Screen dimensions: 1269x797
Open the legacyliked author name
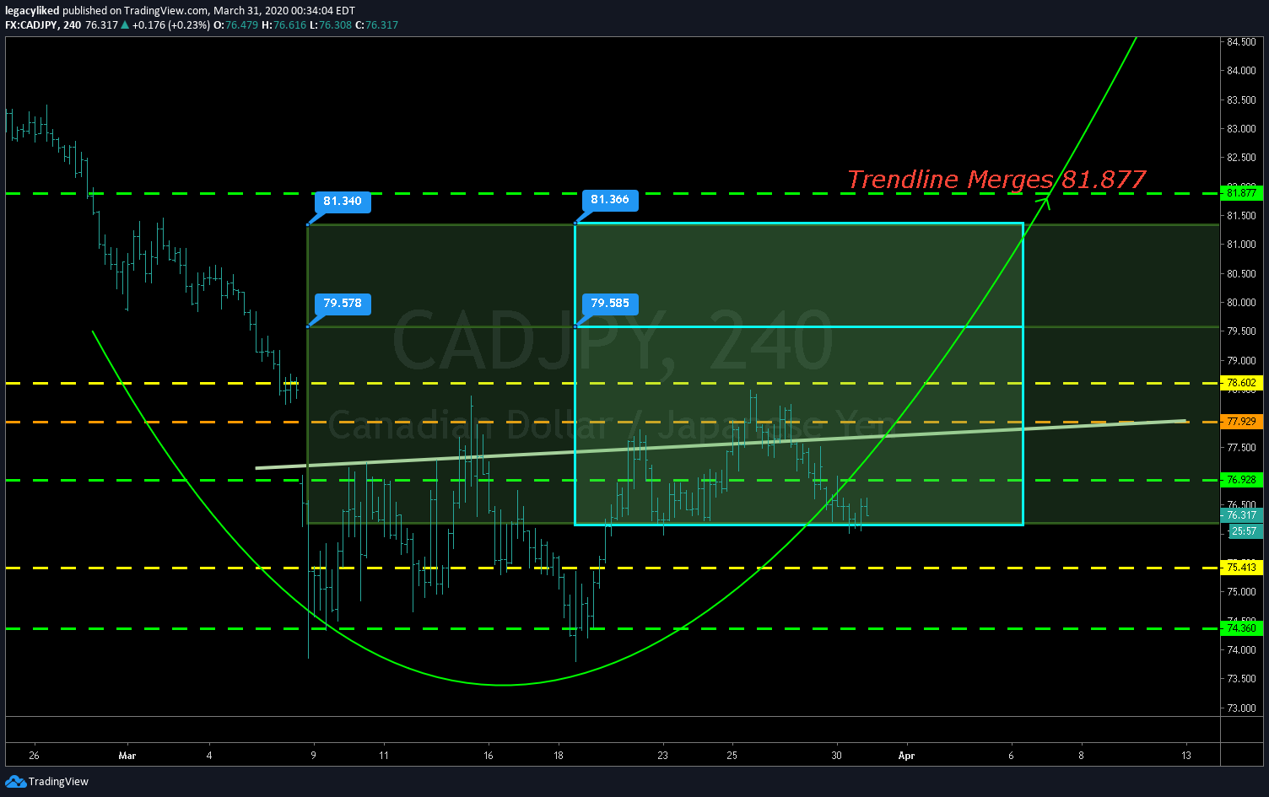[x=32, y=11]
